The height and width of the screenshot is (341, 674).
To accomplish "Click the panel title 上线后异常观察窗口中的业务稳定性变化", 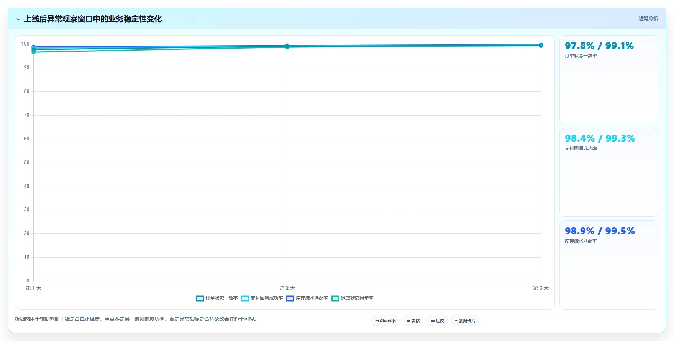I will click(93, 19).
